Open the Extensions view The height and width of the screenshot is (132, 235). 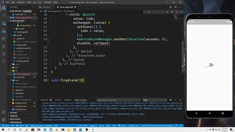(x=3, y=38)
